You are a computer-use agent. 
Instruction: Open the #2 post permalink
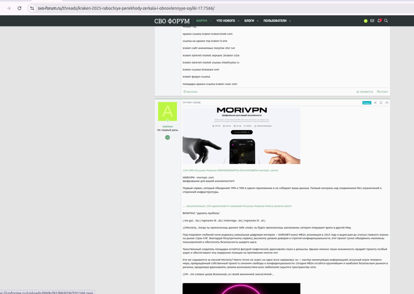tap(387, 103)
